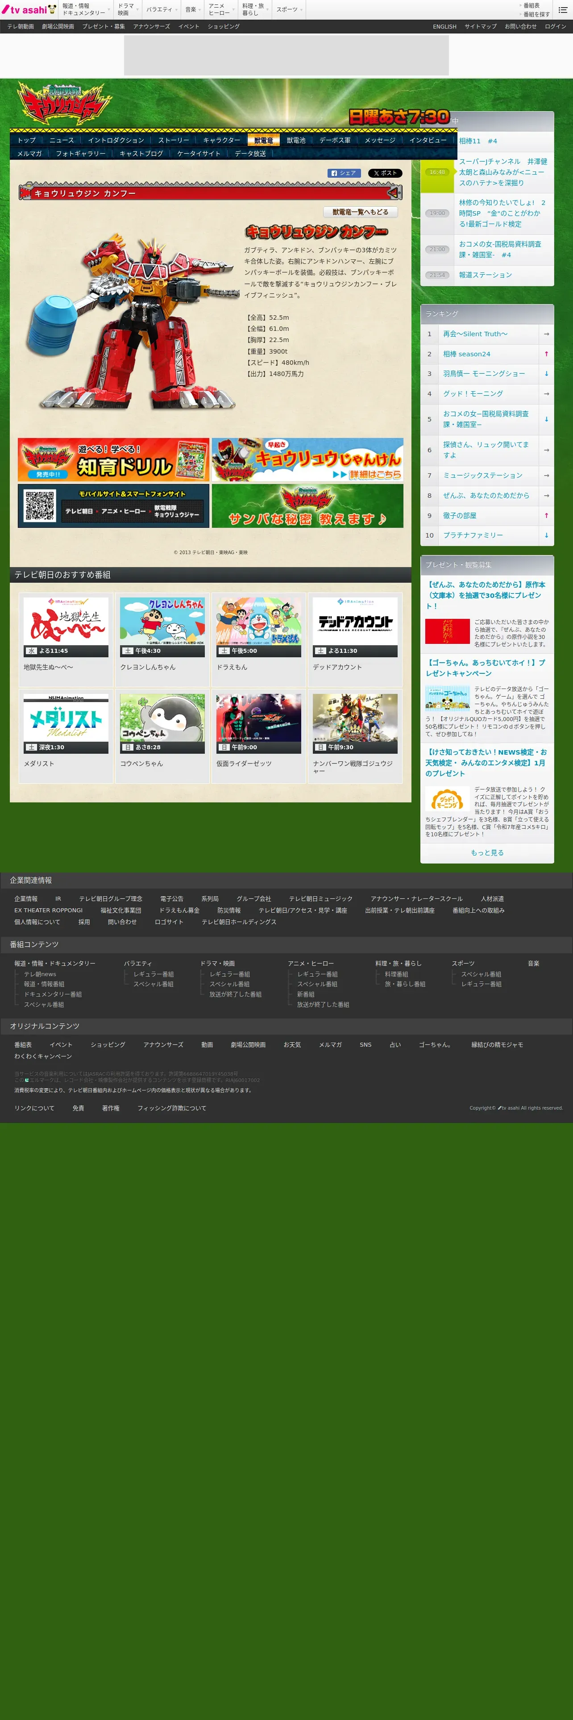This screenshot has height=1720, width=573.
Task: Open the イントロダクション tab
Action: click(x=116, y=140)
